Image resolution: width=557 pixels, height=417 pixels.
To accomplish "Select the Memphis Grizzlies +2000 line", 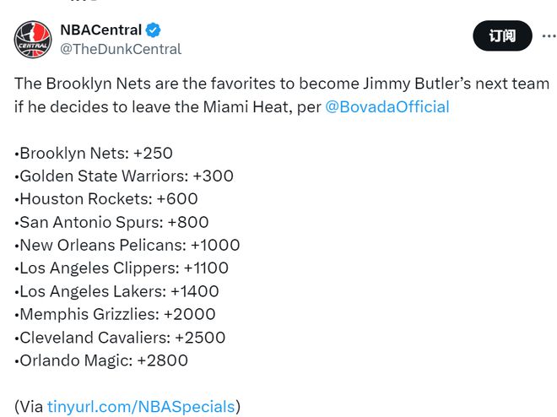I will (x=115, y=314).
